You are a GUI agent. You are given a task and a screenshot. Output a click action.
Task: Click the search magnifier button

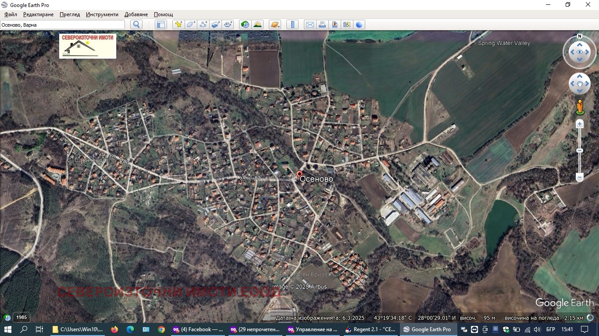tap(136, 25)
